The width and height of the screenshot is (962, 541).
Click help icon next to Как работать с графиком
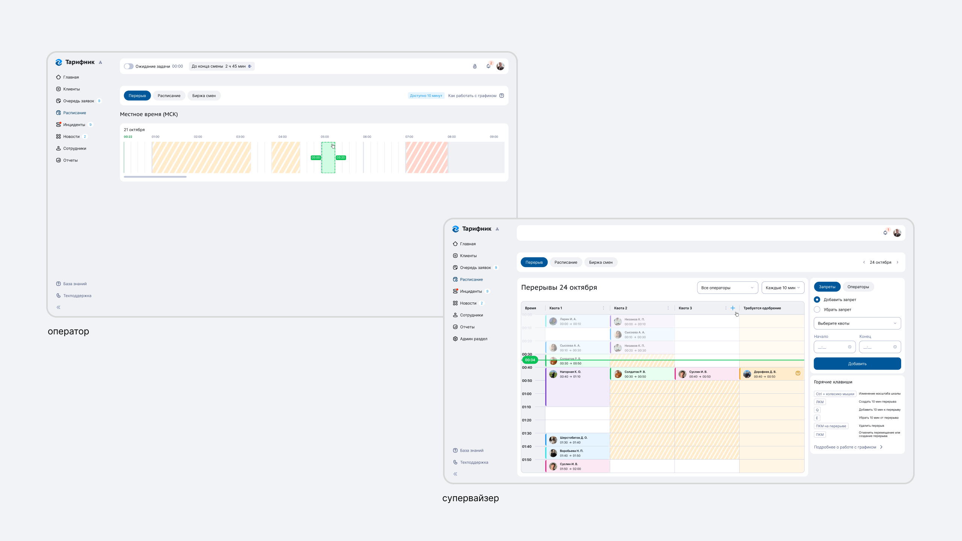click(502, 96)
